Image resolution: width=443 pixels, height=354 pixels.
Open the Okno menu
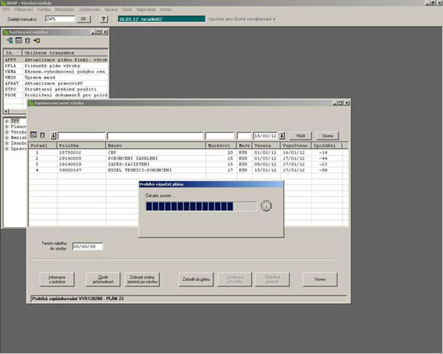[127, 10]
